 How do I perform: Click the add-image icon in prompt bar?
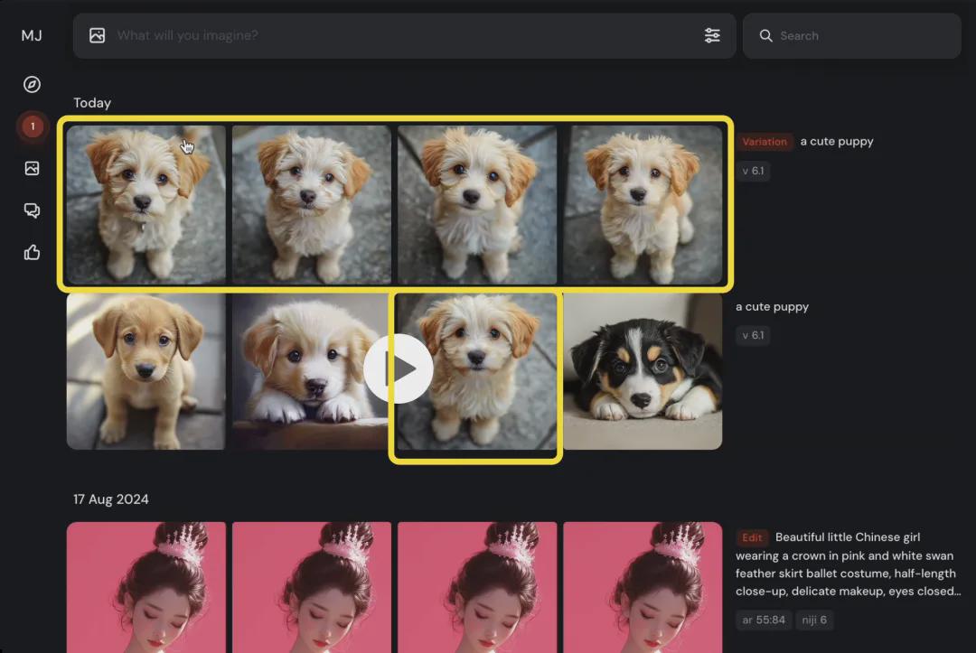(97, 35)
